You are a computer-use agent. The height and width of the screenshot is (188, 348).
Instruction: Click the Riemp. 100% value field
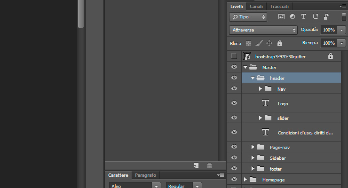point(329,43)
